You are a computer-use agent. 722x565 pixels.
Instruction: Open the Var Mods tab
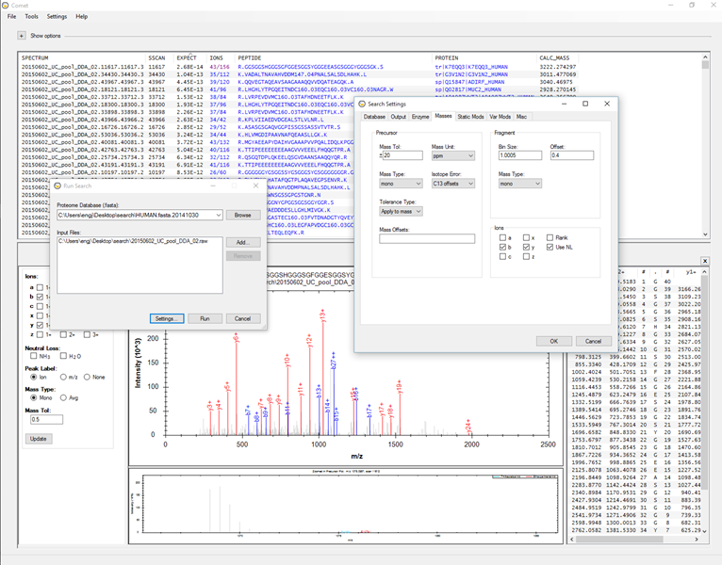500,116
